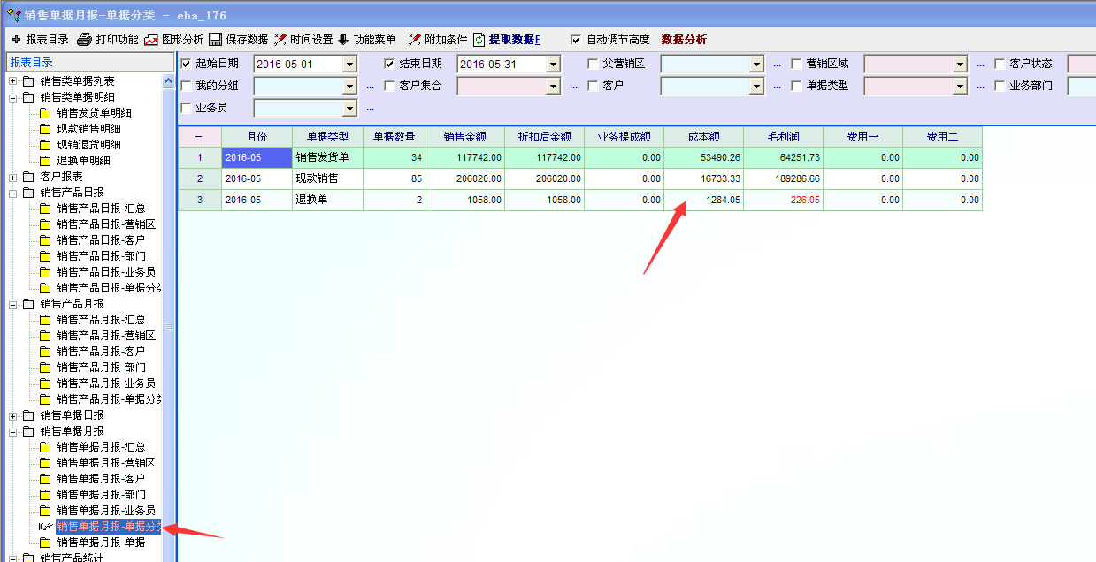Click the 附加条件 toolbar icon
Screen dimensions: 1096x562
click(415, 40)
